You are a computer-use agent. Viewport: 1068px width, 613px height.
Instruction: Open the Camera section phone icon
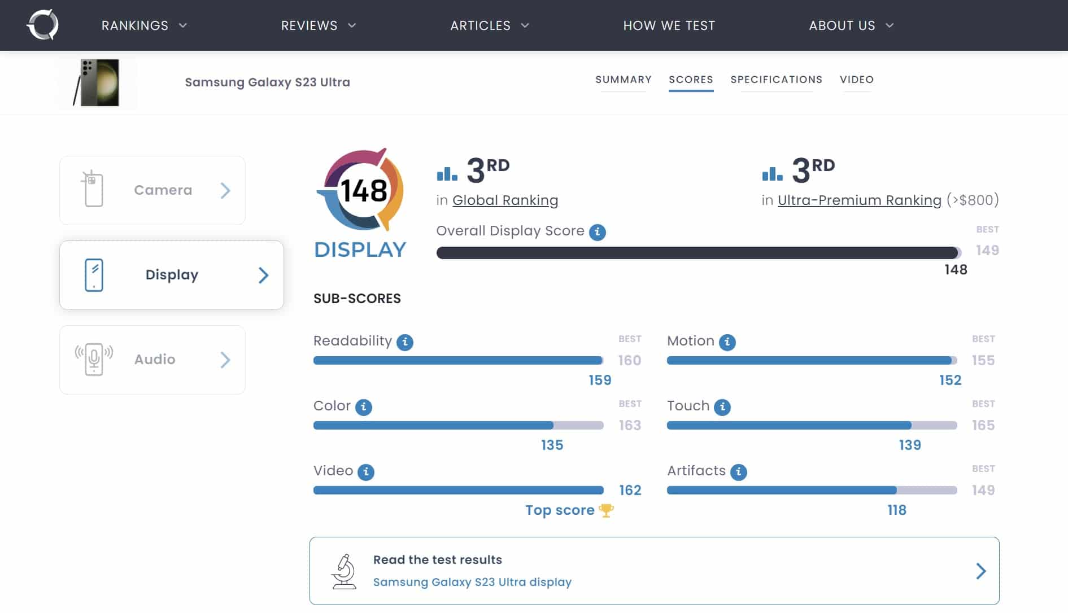[92, 189]
